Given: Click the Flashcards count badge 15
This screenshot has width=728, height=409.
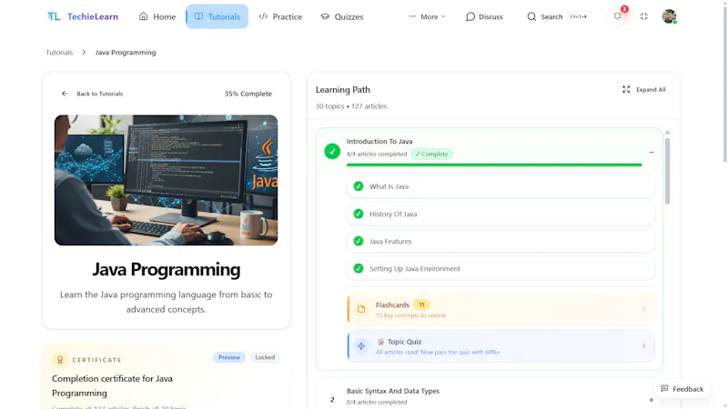Looking at the screenshot, I should point(421,304).
